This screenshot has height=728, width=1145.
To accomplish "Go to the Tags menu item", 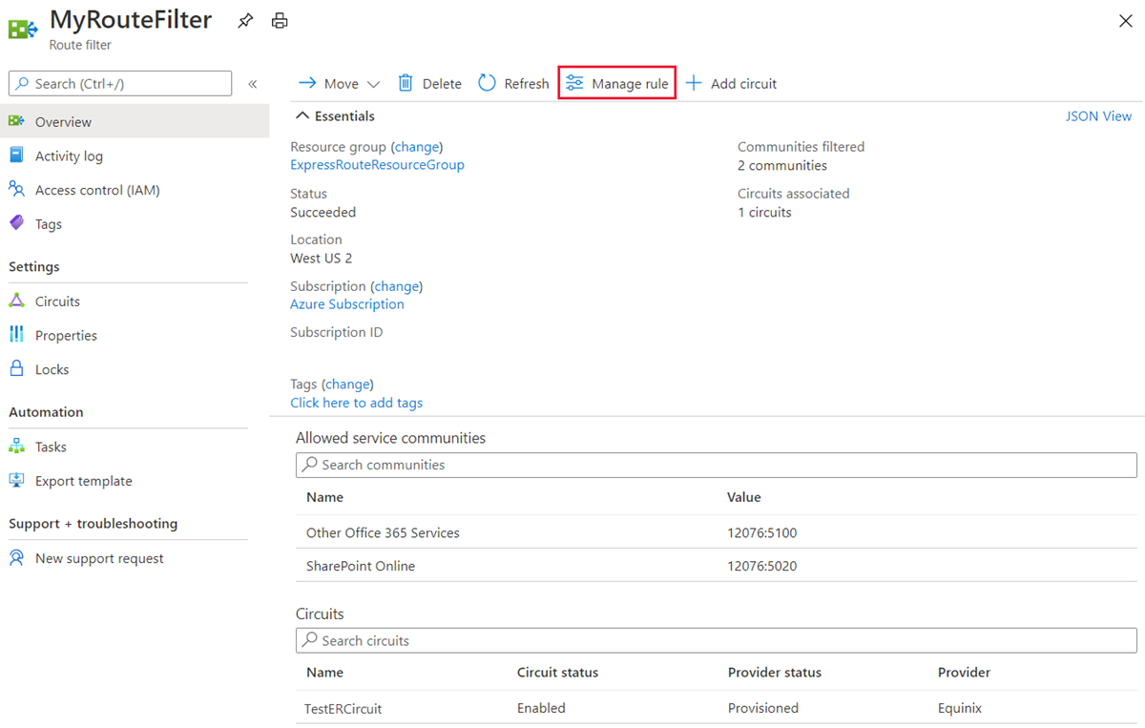I will click(48, 224).
